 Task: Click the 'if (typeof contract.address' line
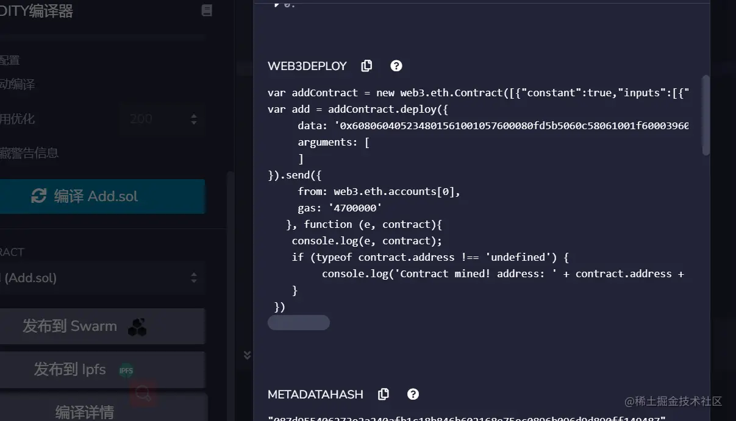pos(431,257)
